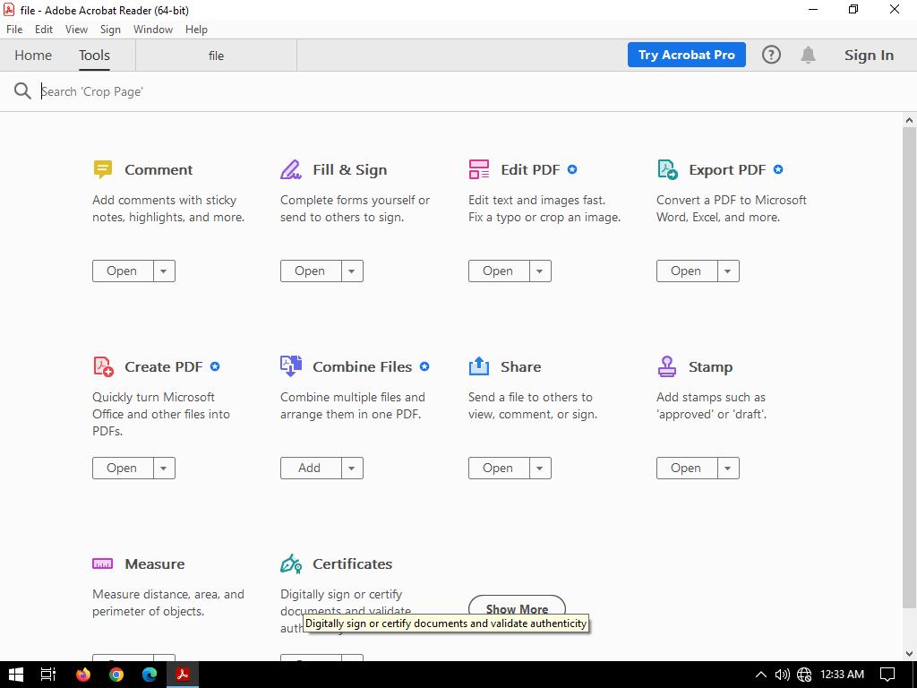Expand the dropdown arrow beside Comment Open
917x688 pixels.
click(x=164, y=271)
